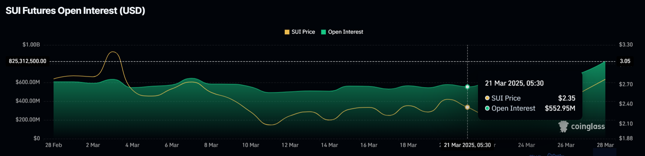Toggle the SUI Price legend entry

tap(300, 32)
